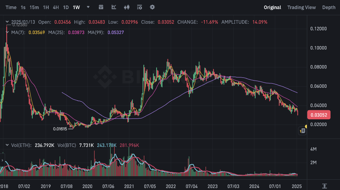The image size is (340, 190).
Task: Select the 1D interval
Action: pos(66,8)
